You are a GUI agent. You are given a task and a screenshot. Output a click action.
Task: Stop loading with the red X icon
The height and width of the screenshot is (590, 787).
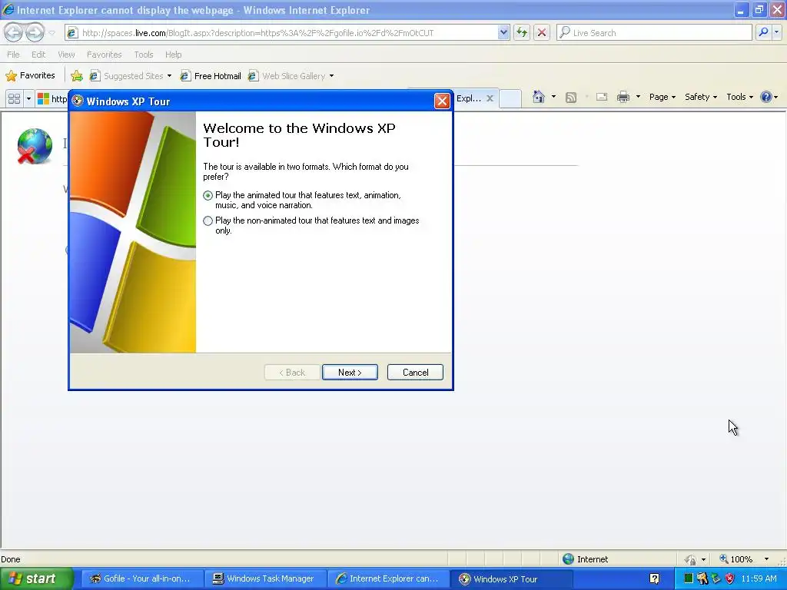coord(542,32)
